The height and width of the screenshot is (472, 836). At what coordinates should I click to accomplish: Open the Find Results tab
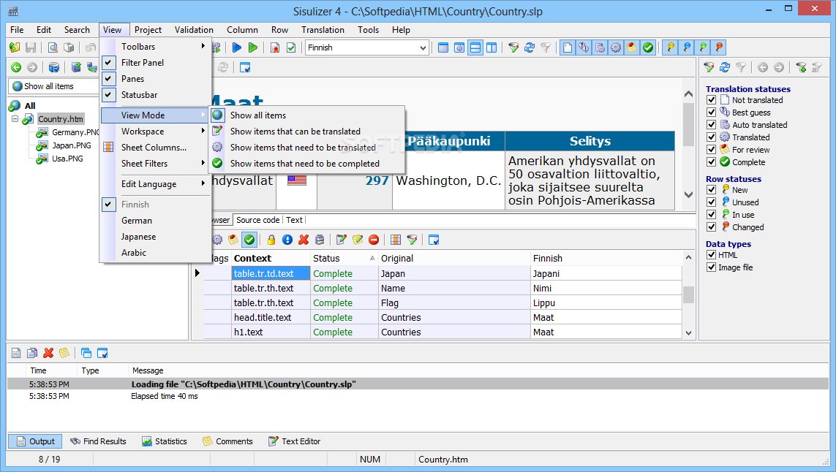pos(98,441)
